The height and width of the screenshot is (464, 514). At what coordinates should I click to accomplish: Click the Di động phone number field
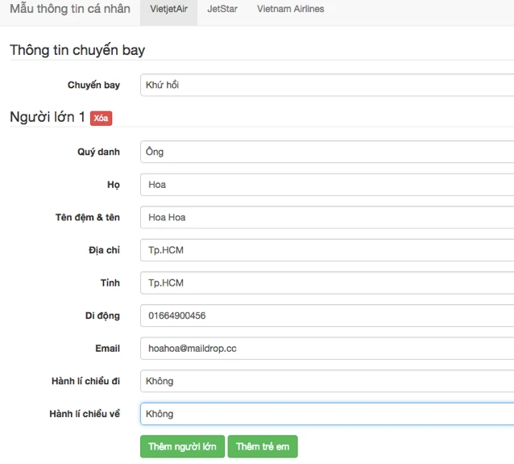point(327,316)
